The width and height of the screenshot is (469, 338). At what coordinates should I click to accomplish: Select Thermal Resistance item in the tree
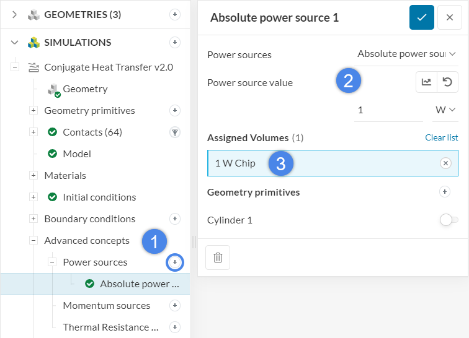tap(110, 327)
